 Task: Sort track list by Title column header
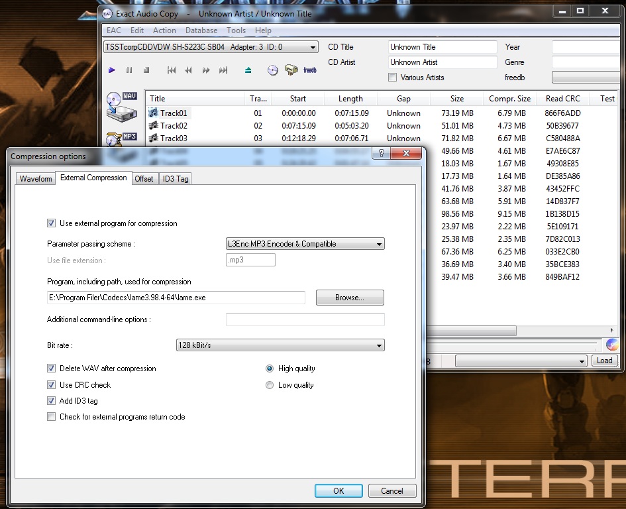coord(195,99)
